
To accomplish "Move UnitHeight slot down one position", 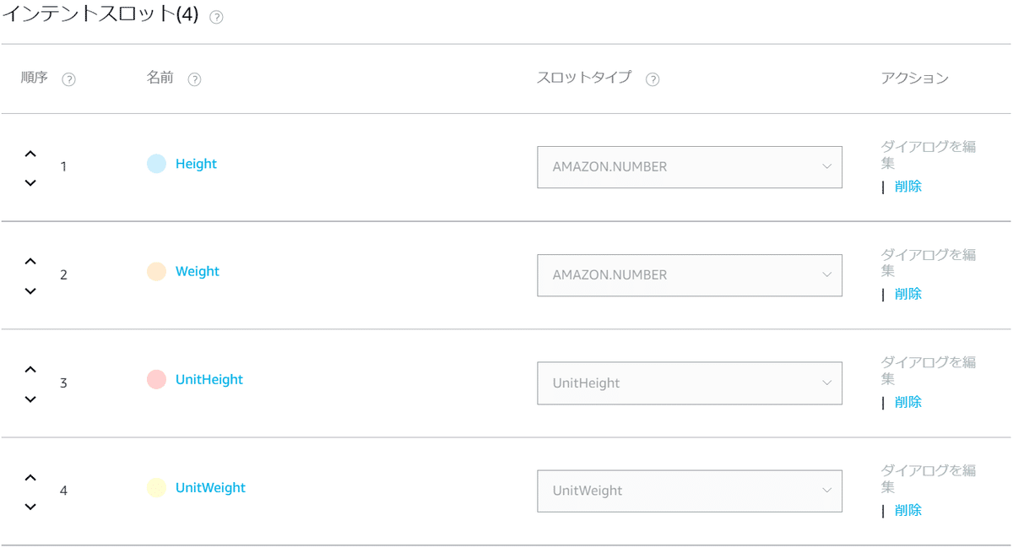I will pos(30,399).
